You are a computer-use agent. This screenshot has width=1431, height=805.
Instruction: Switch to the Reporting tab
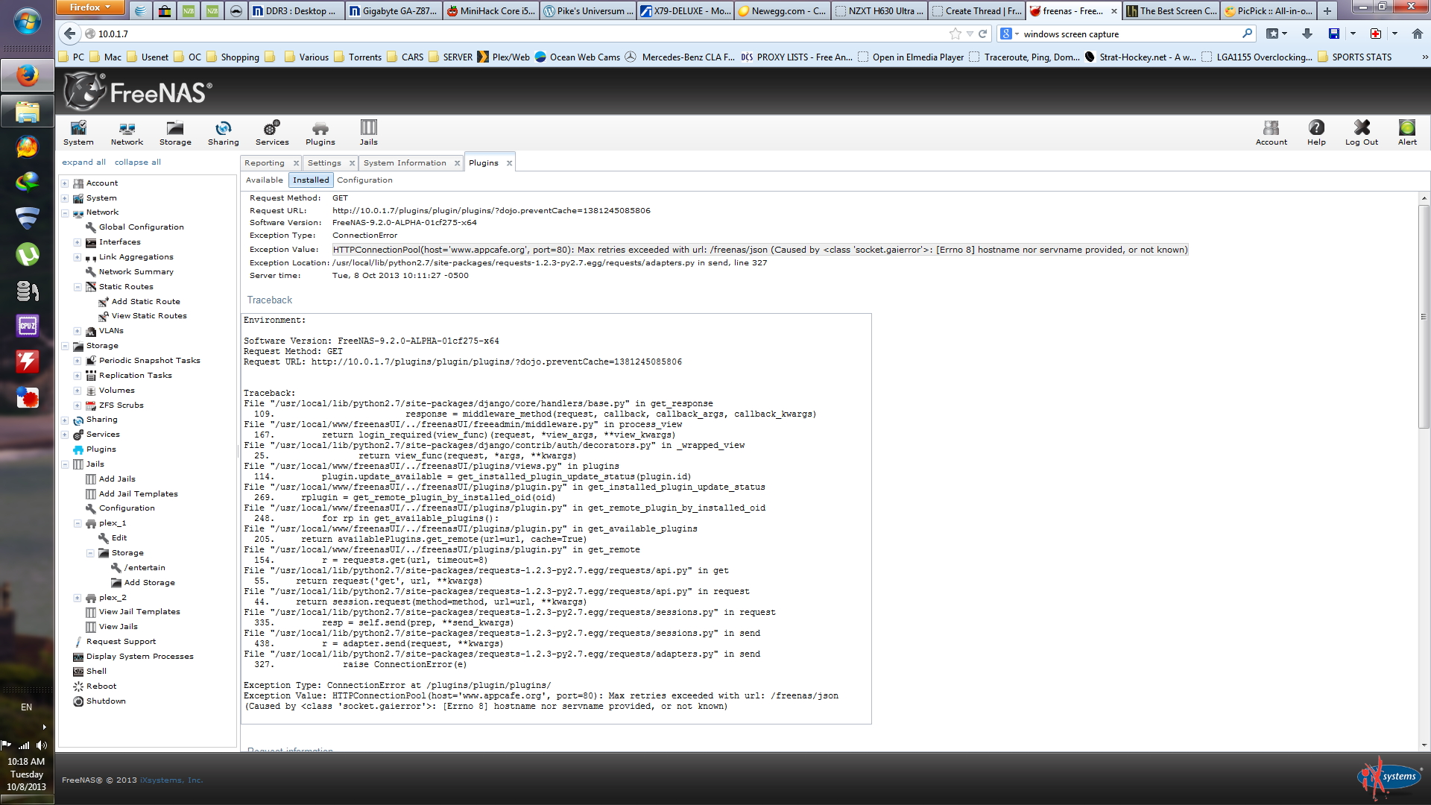[265, 163]
